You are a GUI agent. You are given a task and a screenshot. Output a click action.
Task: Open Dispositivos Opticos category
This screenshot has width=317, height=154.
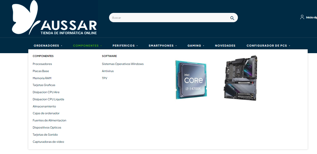[x=47, y=127]
